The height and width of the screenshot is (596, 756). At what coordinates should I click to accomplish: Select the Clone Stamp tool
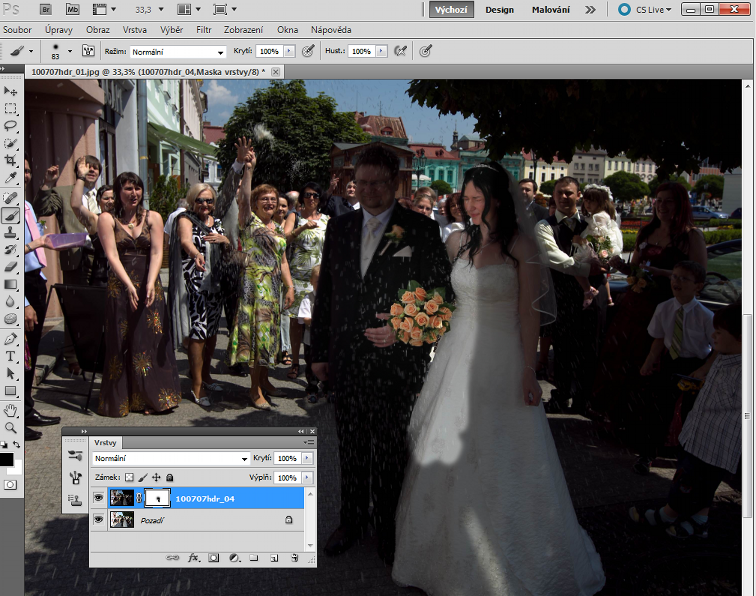(10, 233)
